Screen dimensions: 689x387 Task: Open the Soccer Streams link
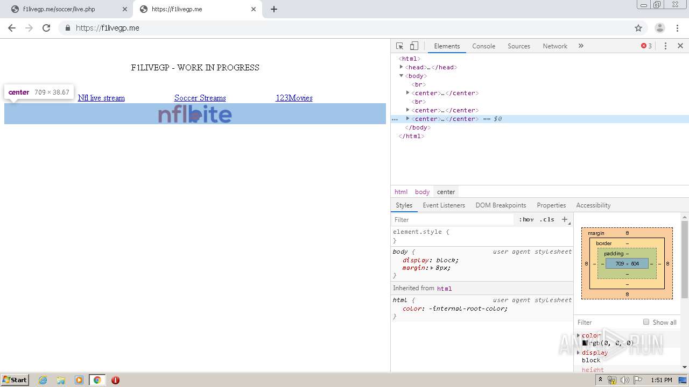[200, 98]
